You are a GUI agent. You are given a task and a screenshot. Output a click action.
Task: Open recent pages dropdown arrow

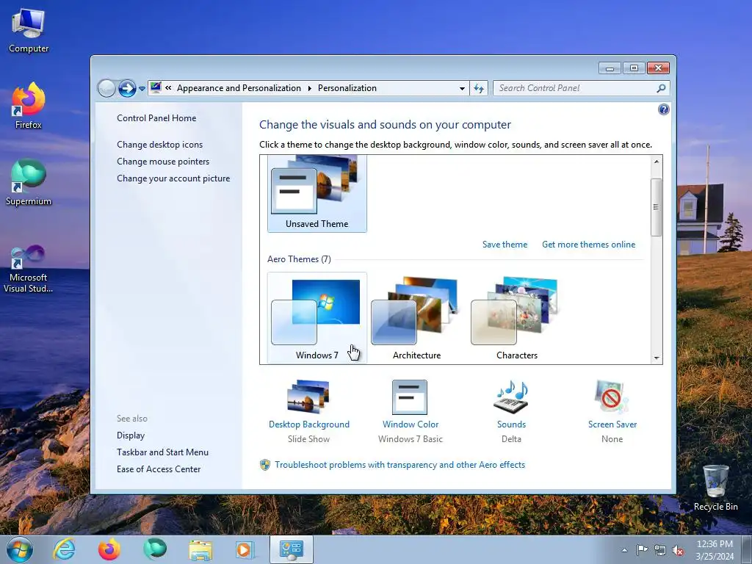(x=142, y=88)
